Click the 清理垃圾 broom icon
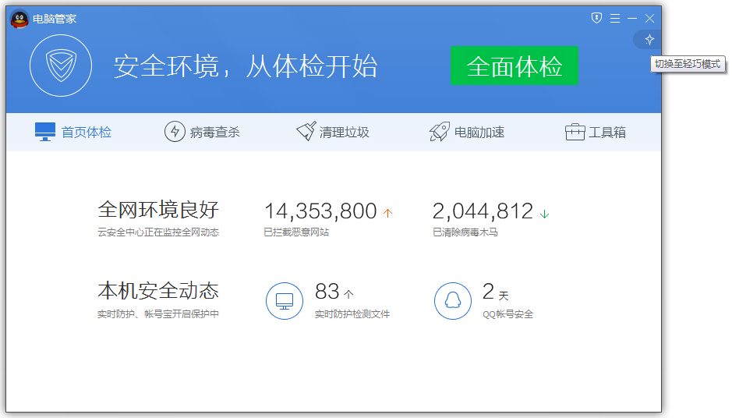Screen dimensions: 732x418 (x=306, y=132)
